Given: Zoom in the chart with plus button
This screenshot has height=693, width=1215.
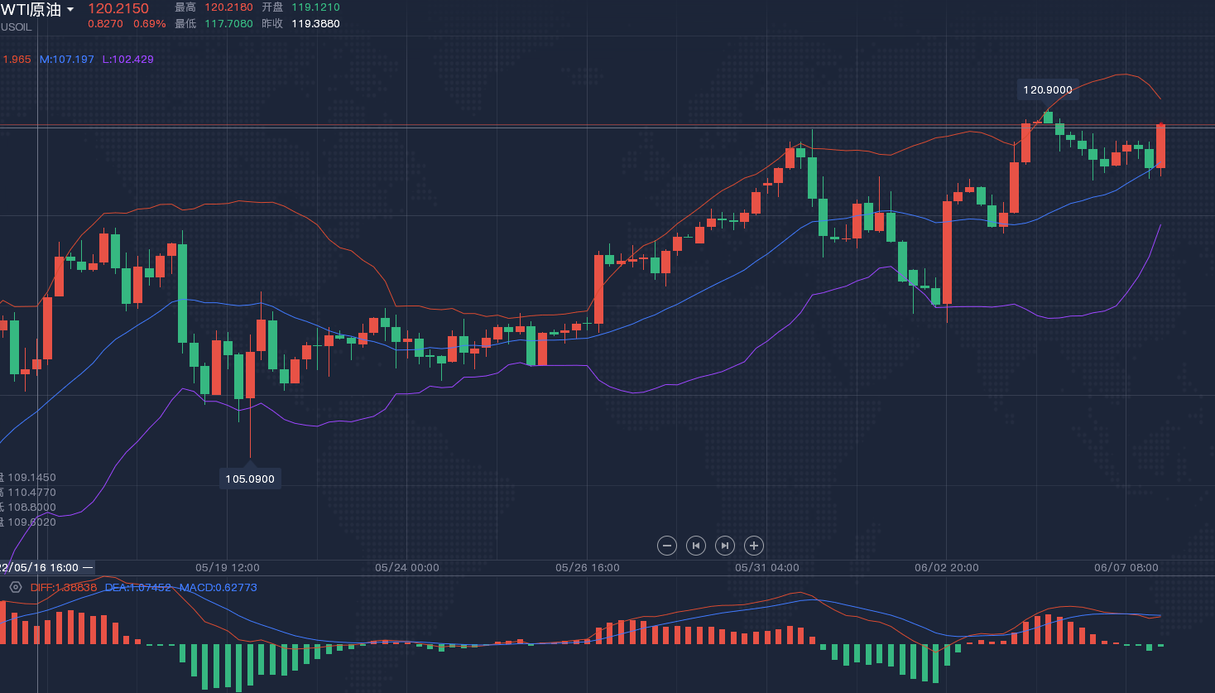Looking at the screenshot, I should pos(753,546).
